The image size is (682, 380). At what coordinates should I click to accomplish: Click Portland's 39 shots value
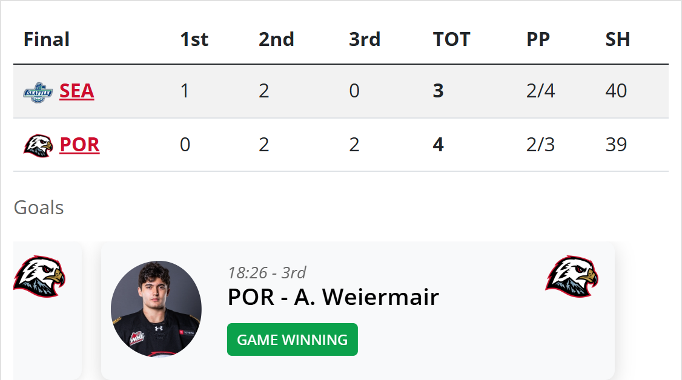point(616,145)
